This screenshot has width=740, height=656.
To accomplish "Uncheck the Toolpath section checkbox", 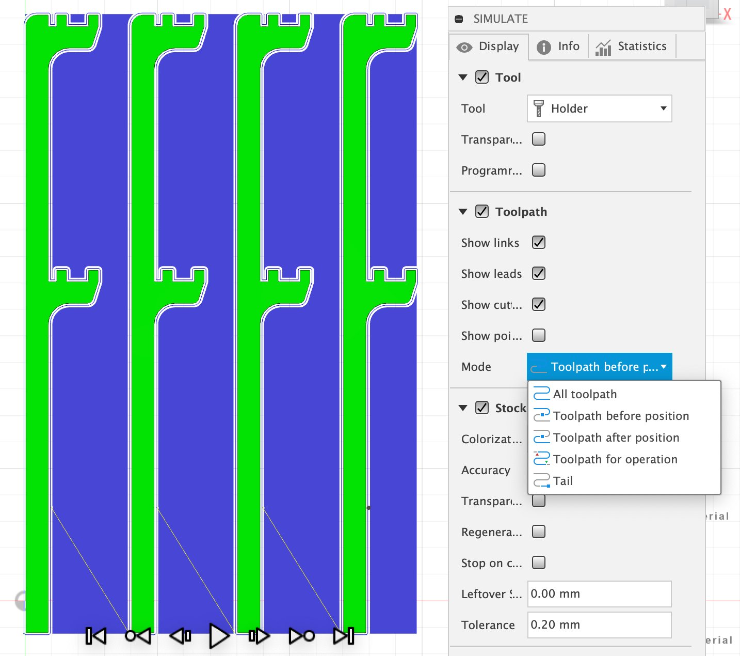I will (482, 211).
